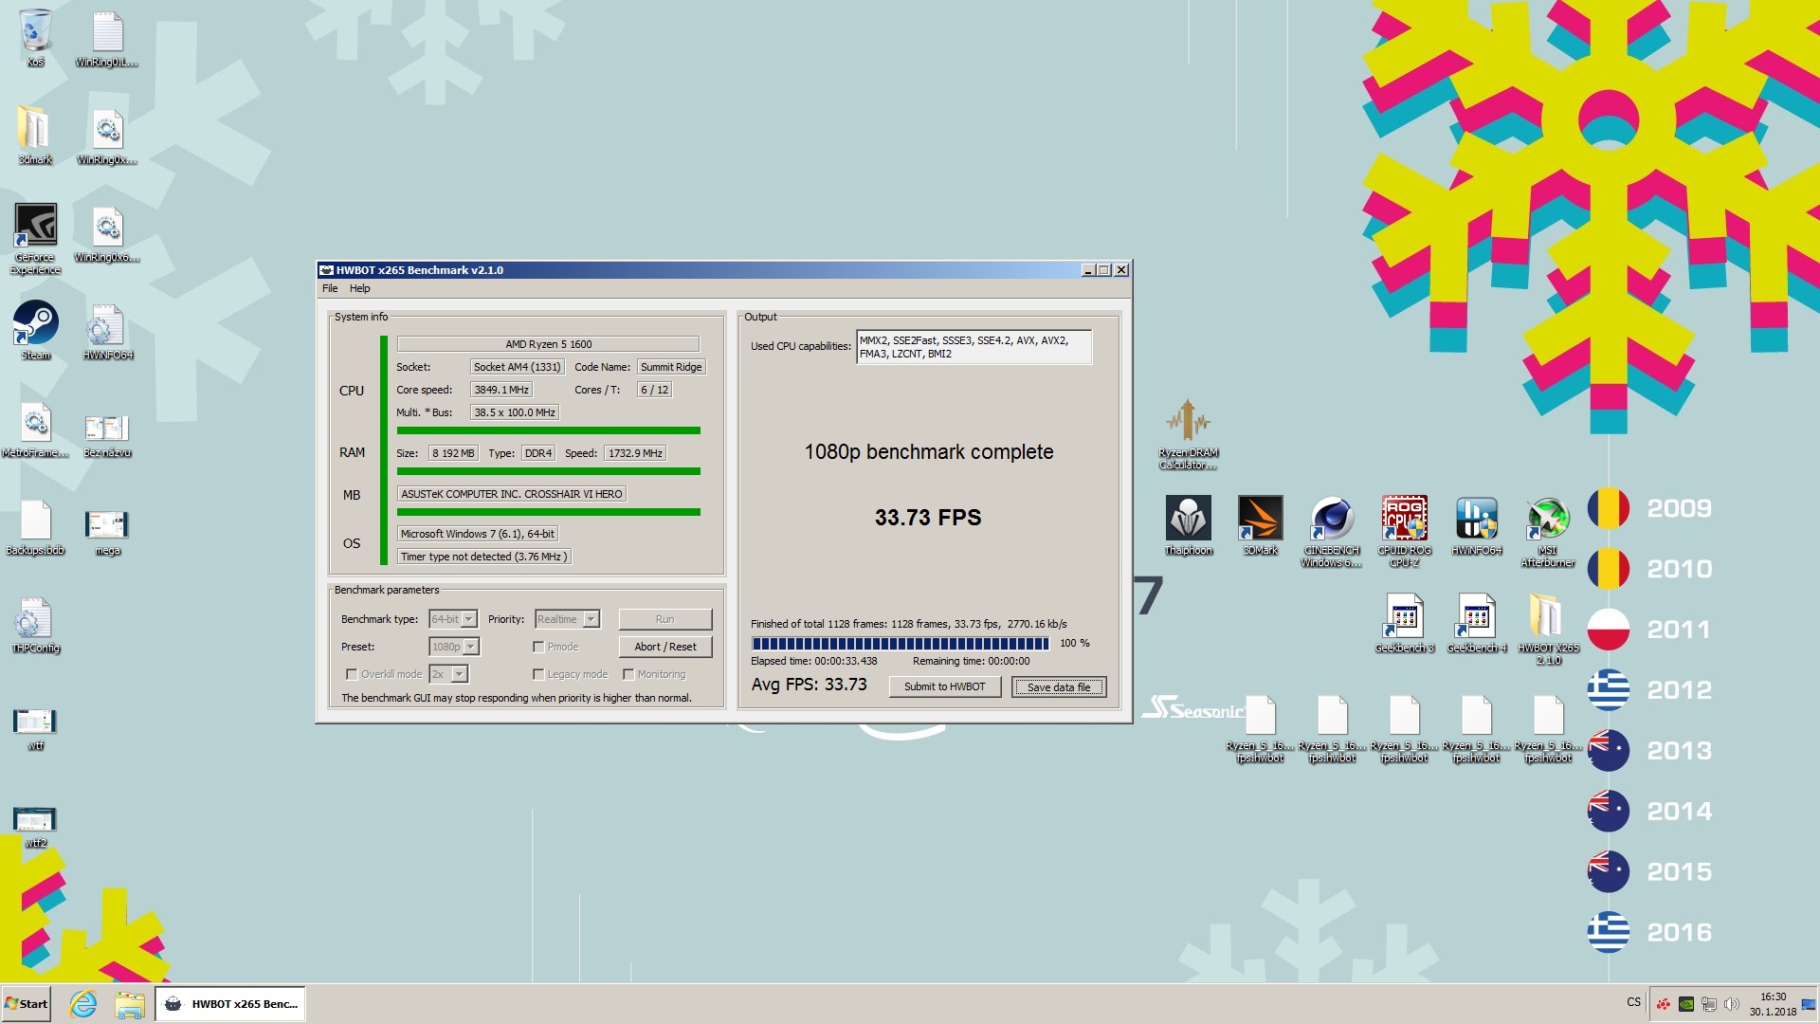Click the Used CPU capabilities text box
This screenshot has height=1024, width=1820.
(x=974, y=347)
